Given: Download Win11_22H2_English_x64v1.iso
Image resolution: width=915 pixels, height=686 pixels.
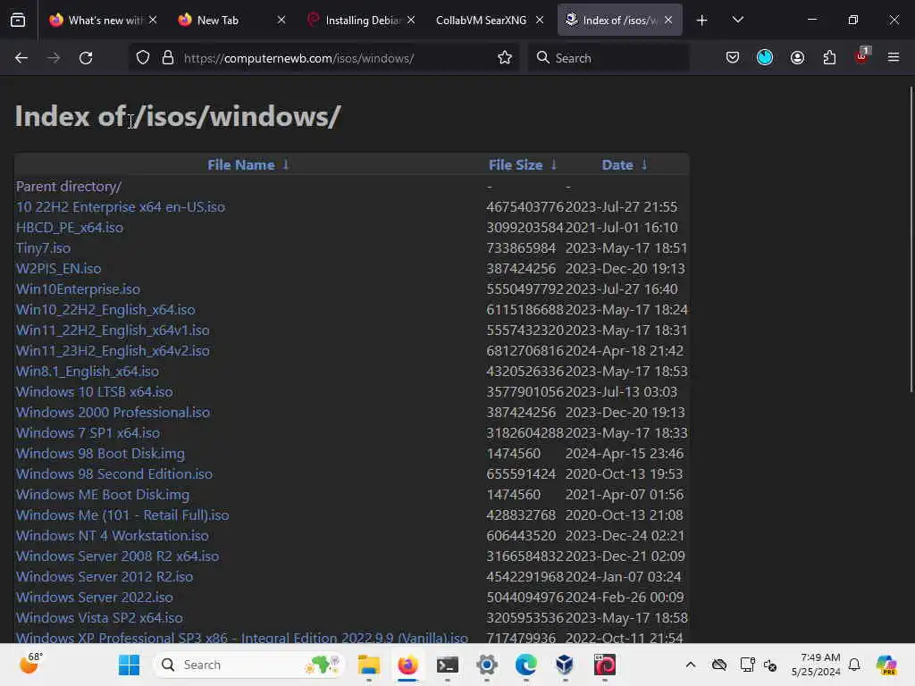Looking at the screenshot, I should click(x=113, y=330).
